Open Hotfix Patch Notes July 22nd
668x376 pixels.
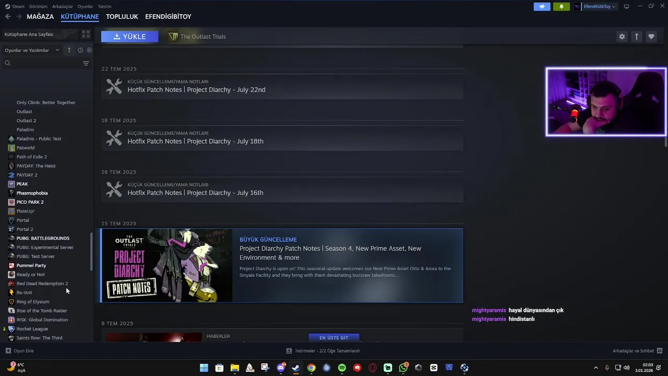coord(282,86)
